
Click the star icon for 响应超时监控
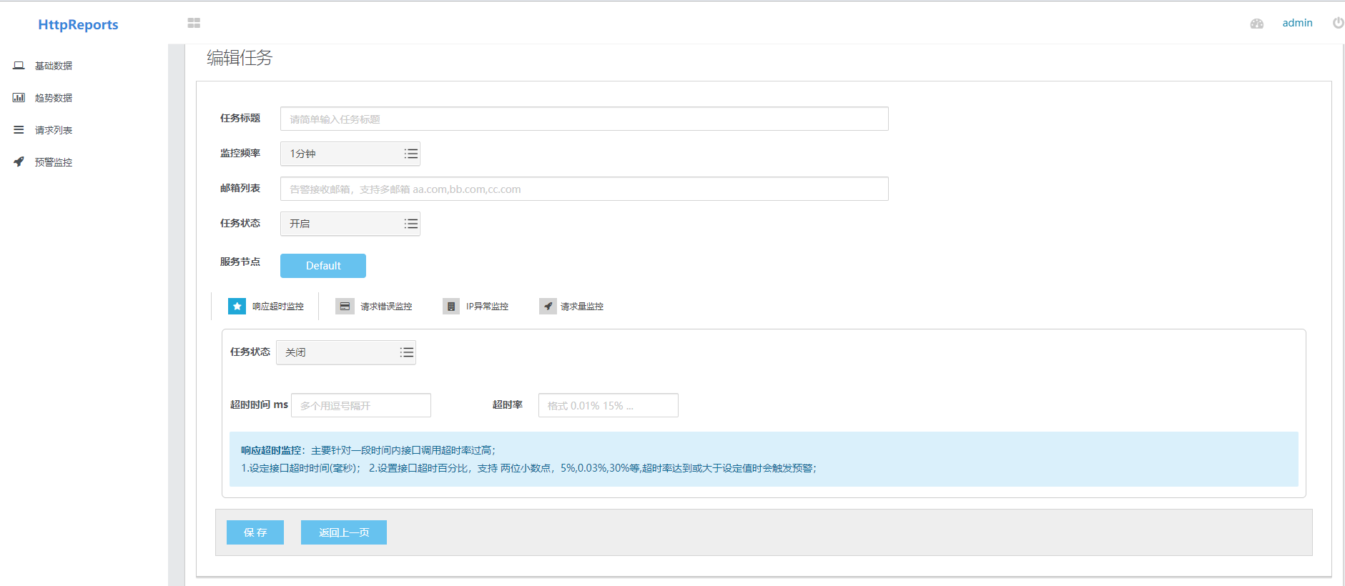pos(237,306)
